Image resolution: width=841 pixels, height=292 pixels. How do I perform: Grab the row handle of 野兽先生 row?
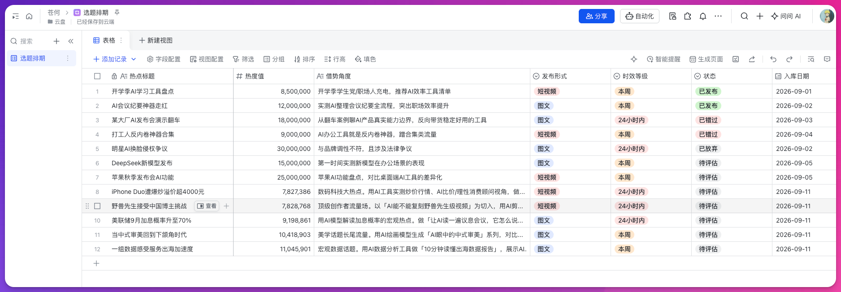[x=87, y=206]
